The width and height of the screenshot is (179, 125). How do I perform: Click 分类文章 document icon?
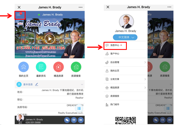107,79
